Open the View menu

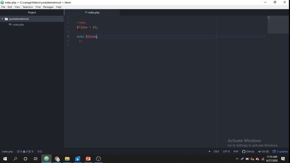(17, 7)
